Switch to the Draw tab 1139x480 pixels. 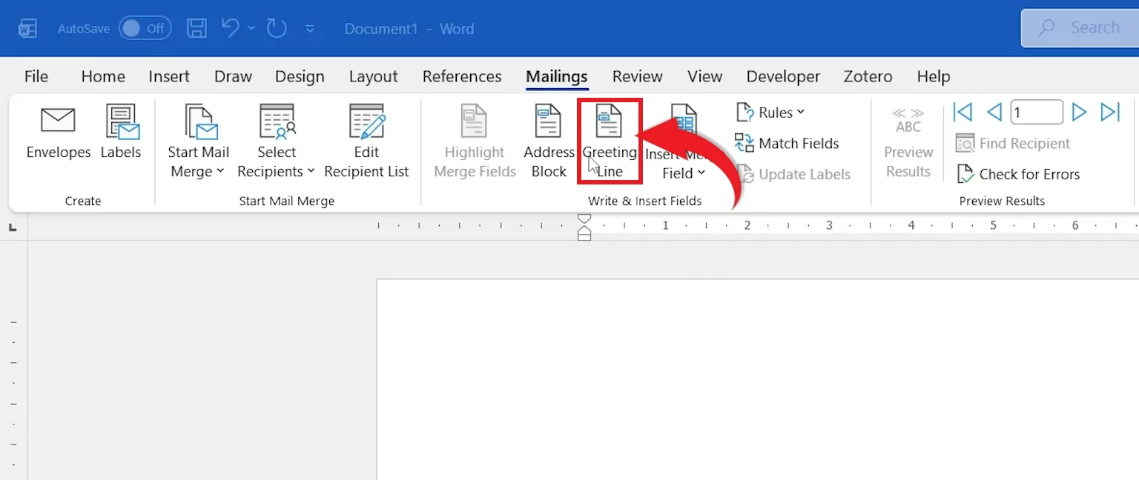[233, 76]
